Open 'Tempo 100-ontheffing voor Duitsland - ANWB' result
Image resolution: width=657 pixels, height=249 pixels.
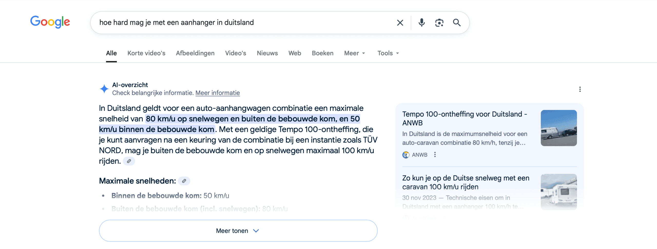point(465,118)
